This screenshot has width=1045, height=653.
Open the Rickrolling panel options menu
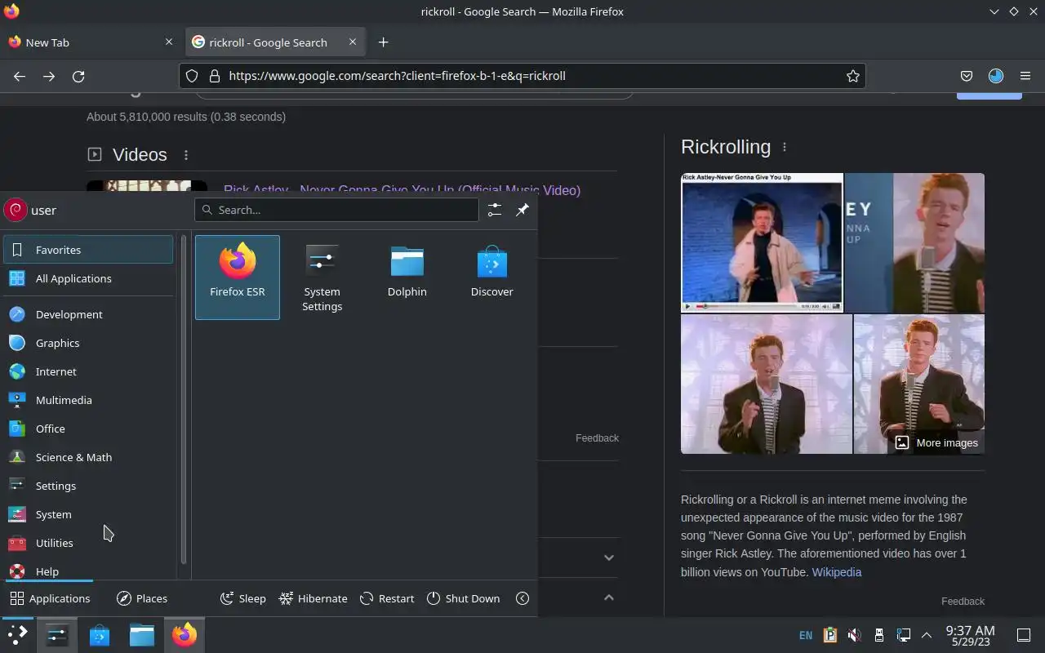click(785, 148)
